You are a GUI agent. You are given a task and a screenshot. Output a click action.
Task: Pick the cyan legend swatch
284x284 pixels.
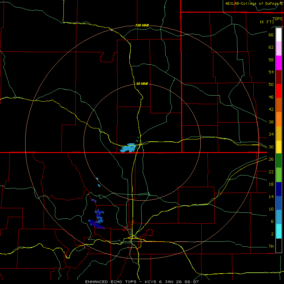click(x=279, y=231)
